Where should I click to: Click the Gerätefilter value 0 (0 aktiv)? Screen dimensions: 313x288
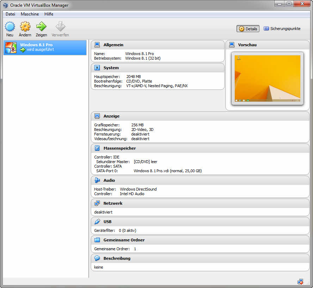[127, 230]
